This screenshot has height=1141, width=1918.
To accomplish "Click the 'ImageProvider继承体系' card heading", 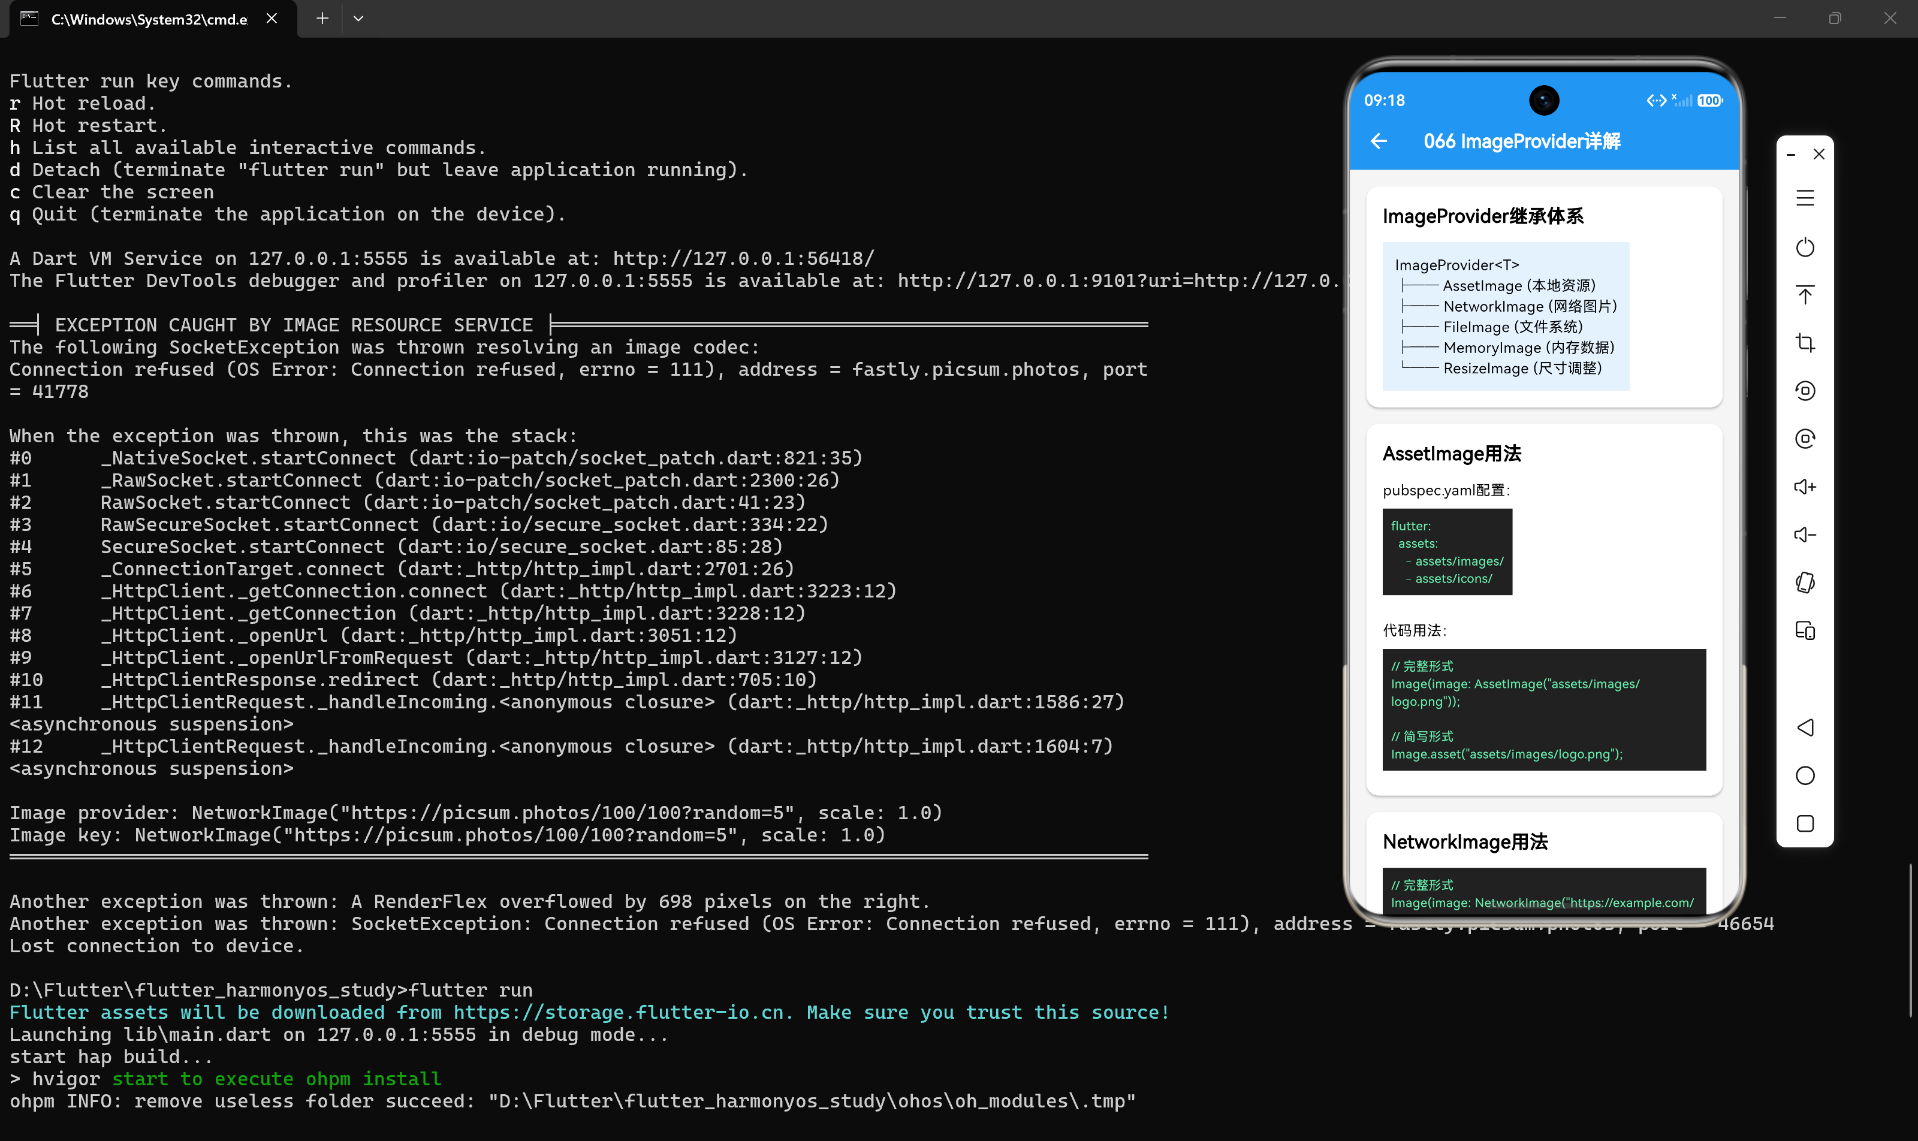I will [1483, 217].
